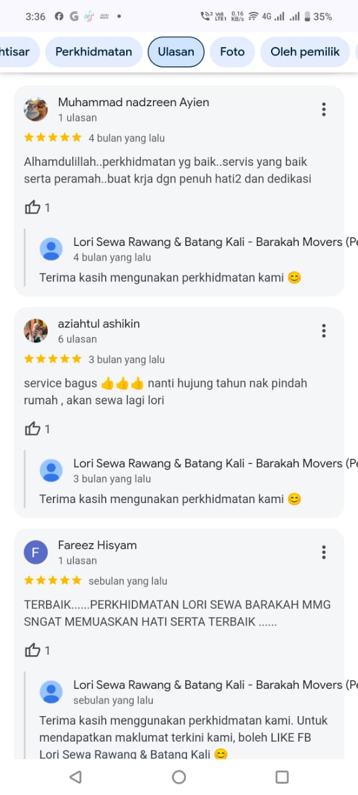
Task: Open reviewer name Fareez Hisyam
Action: pos(98,545)
